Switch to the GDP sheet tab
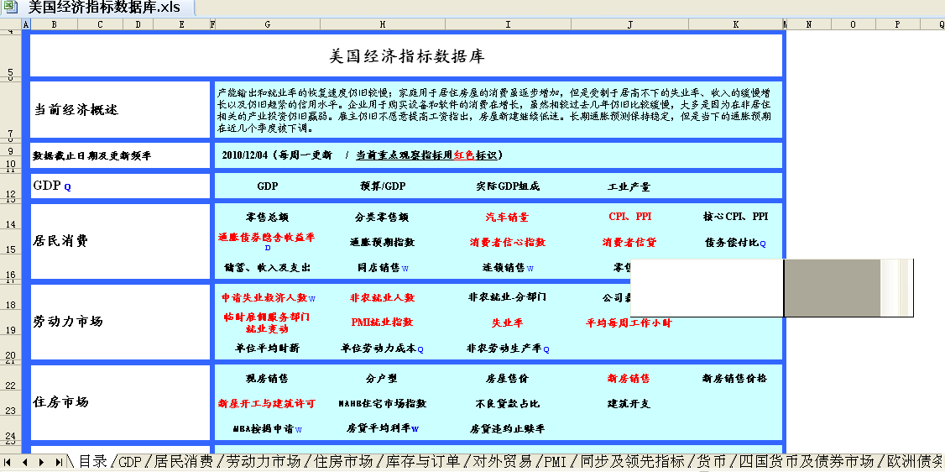 (129, 463)
